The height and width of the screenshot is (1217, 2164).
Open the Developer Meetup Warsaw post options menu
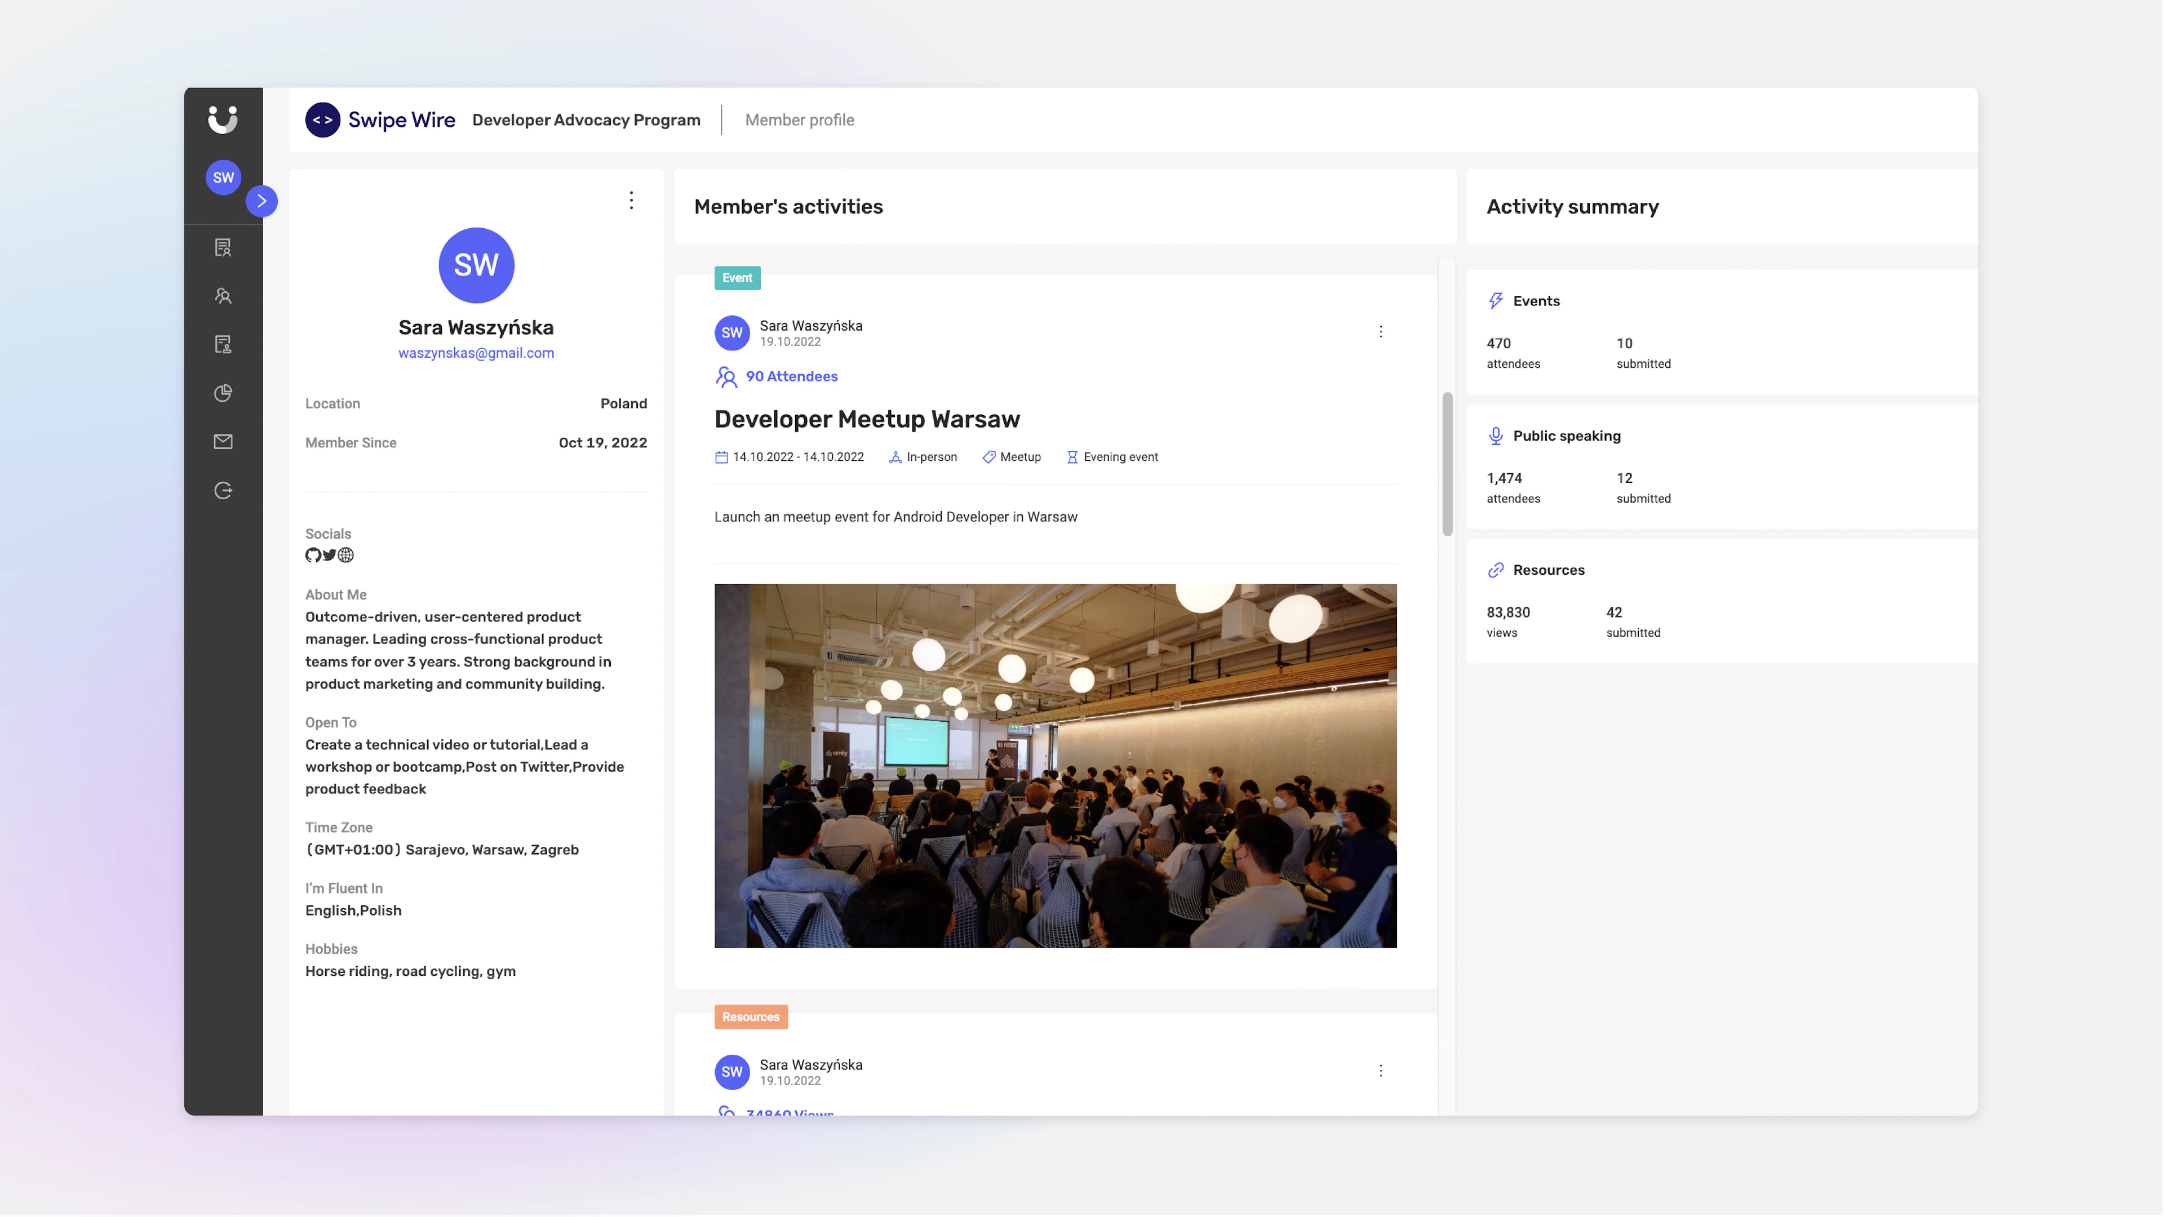[x=1381, y=331]
